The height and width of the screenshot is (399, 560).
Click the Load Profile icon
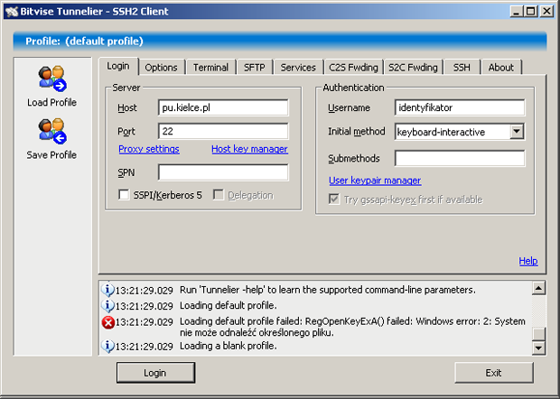coord(51,79)
